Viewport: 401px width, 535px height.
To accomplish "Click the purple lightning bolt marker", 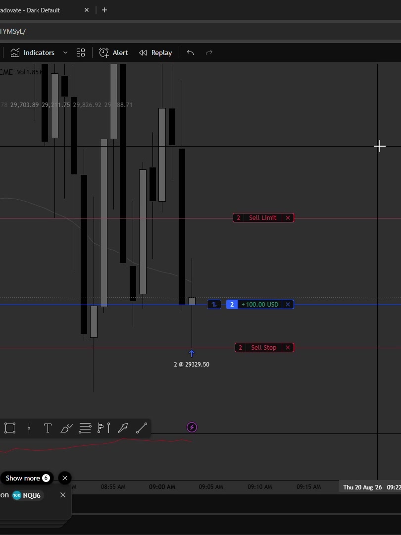I will [192, 427].
